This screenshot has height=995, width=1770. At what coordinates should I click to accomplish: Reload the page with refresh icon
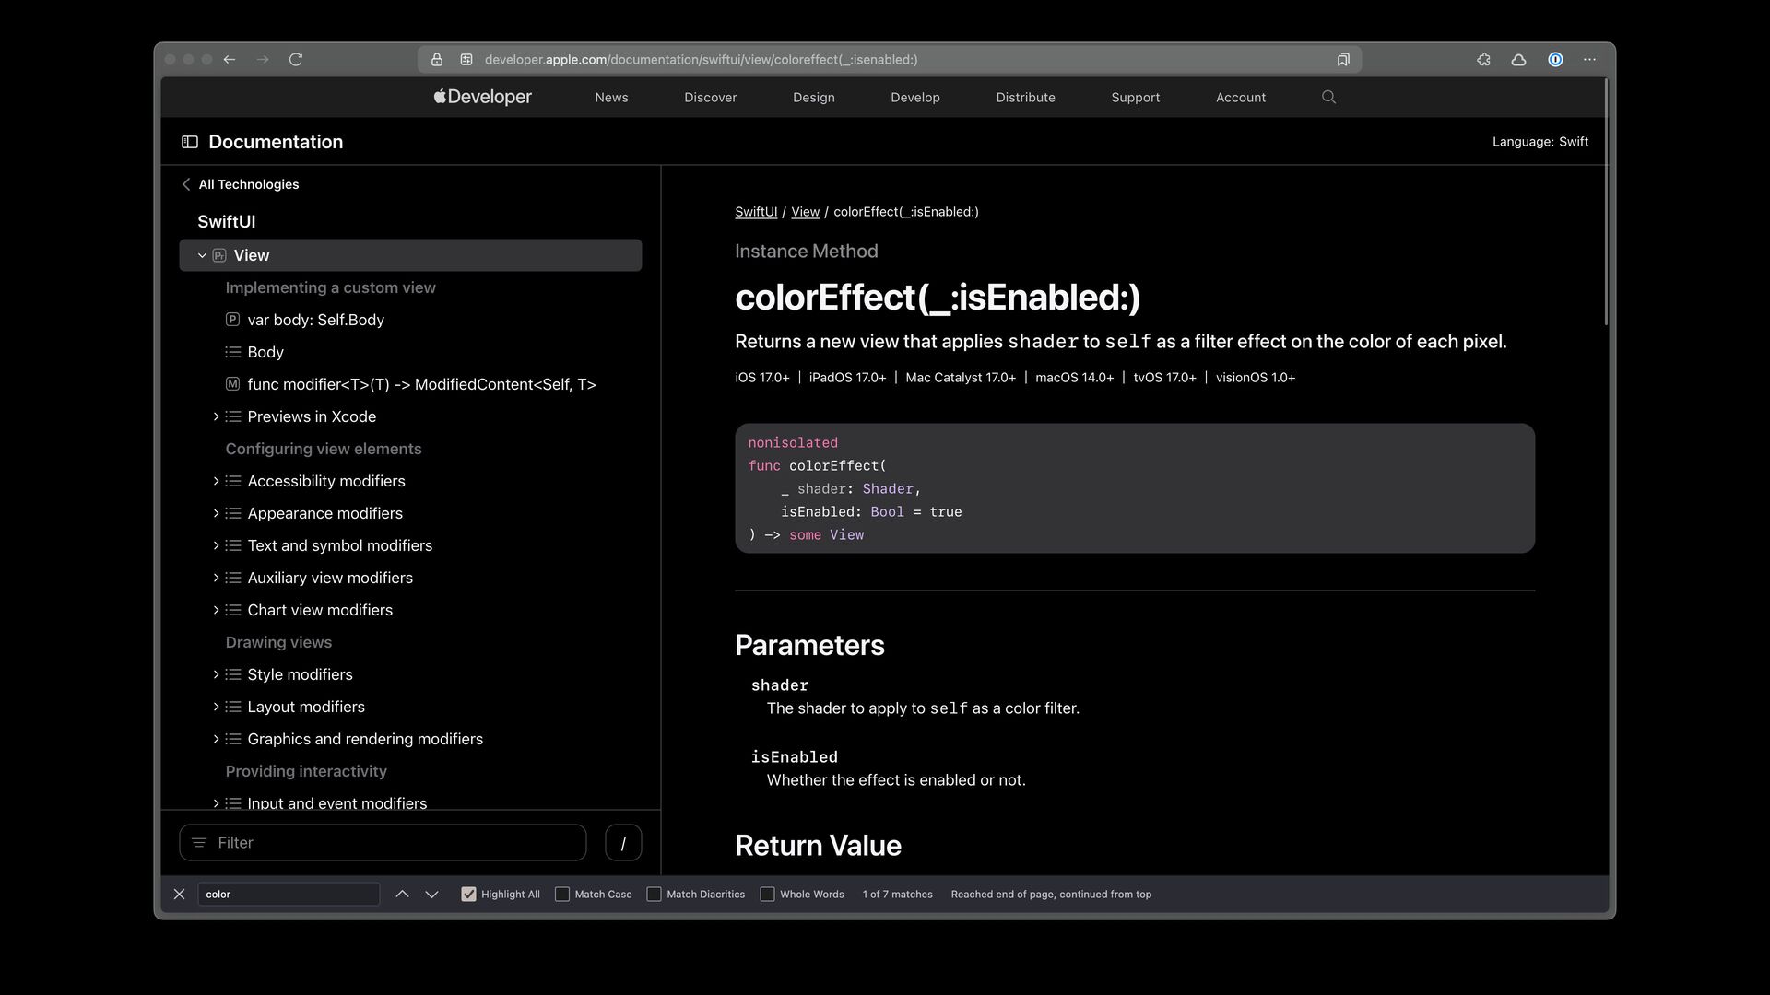click(x=296, y=60)
